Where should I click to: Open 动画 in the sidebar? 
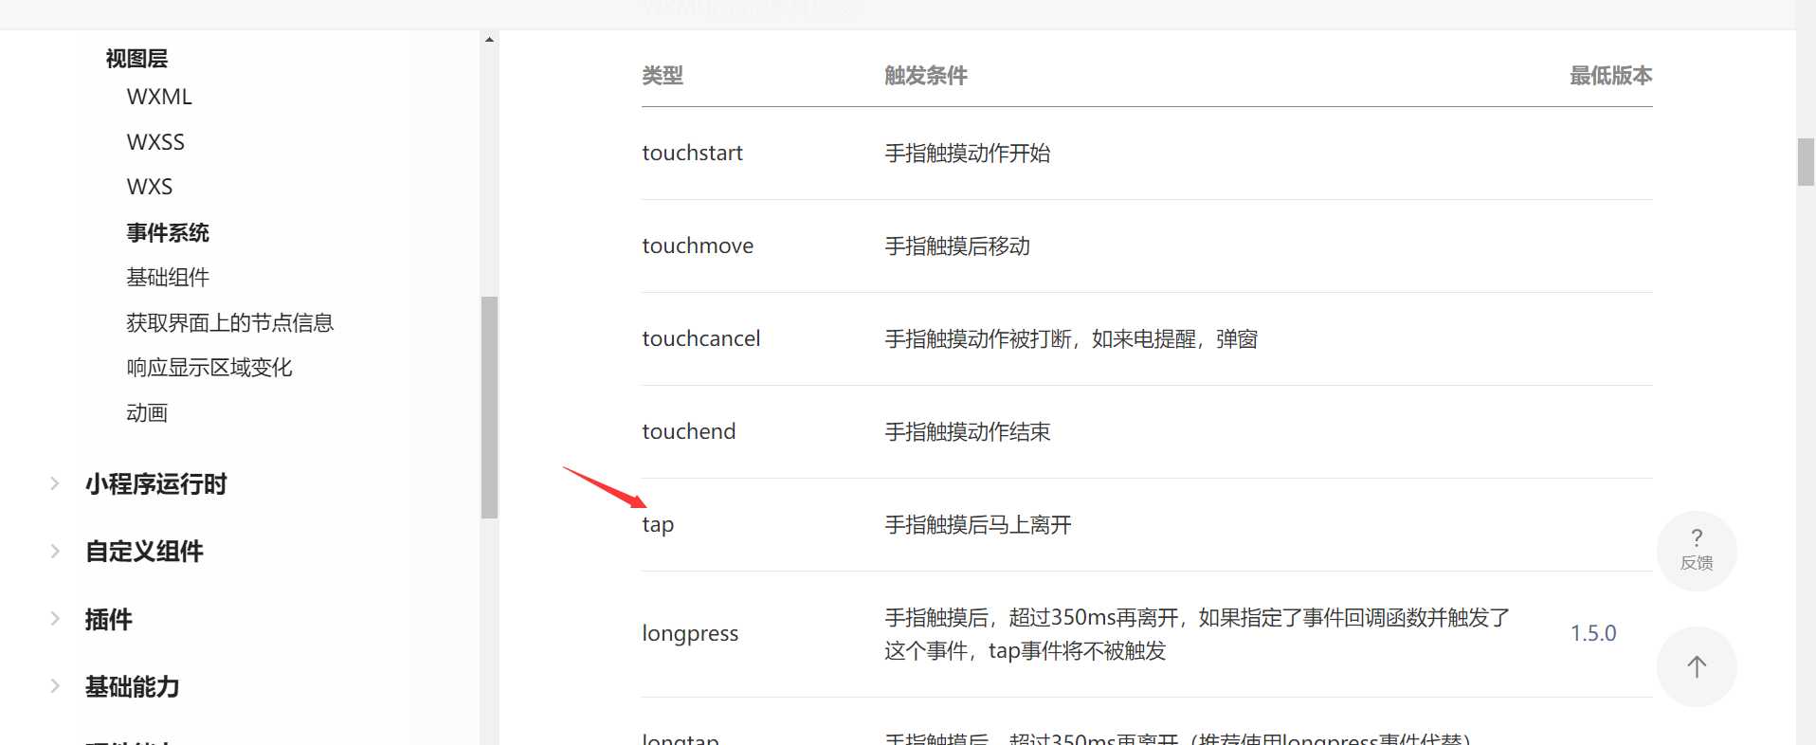tap(147, 413)
